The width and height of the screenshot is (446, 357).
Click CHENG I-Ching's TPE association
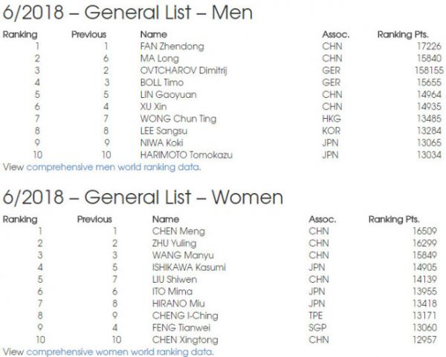[x=315, y=315]
